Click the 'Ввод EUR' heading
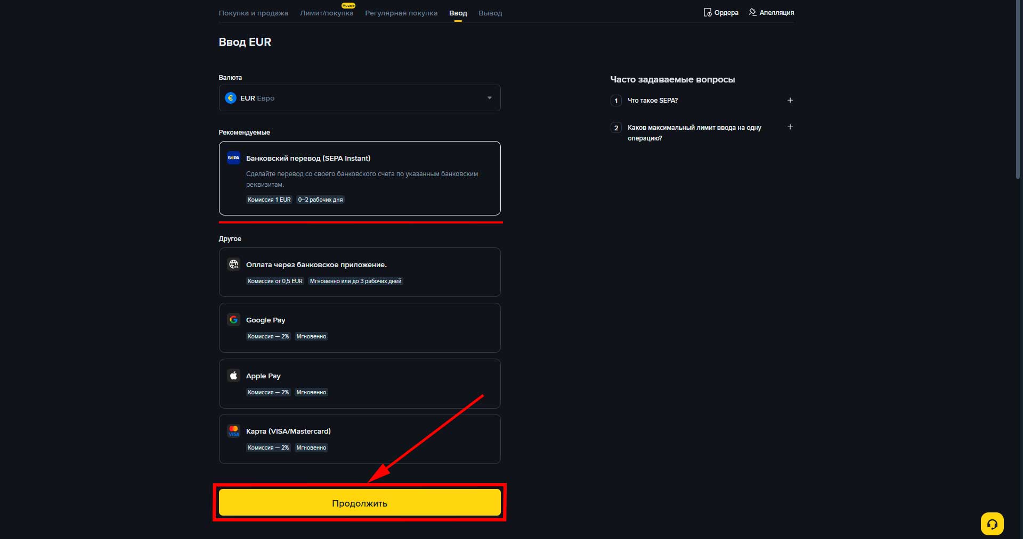 [245, 42]
